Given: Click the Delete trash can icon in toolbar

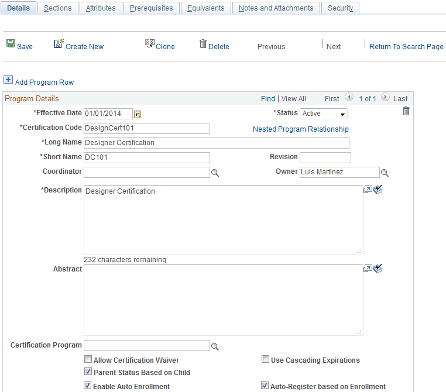Looking at the screenshot, I should click(203, 43).
